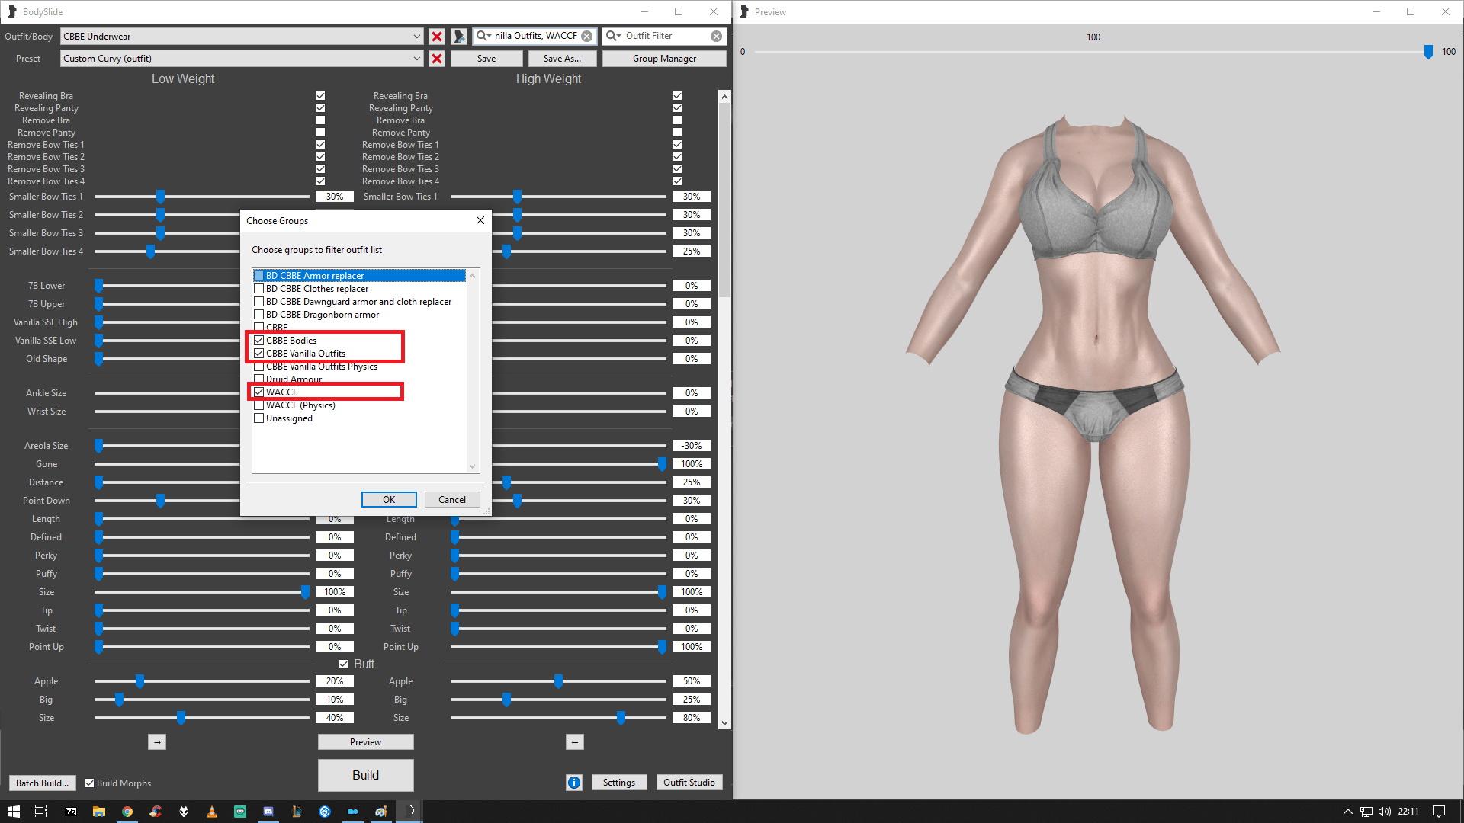This screenshot has width=1464, height=823.
Task: Click the red X next to Outfit/Body
Action: tap(436, 36)
